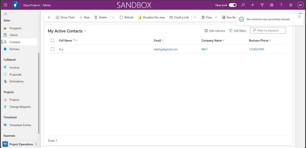Screen dimensions: 306x148
Task: Click the back arrow in command bar
Action: (x=49, y=17)
